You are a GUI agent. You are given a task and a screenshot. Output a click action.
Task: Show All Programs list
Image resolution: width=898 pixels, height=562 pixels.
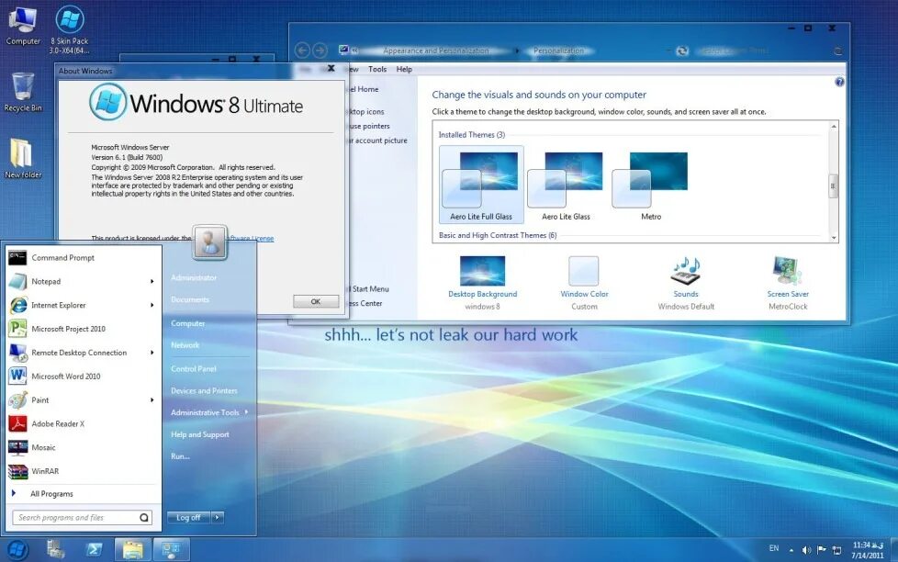(51, 494)
